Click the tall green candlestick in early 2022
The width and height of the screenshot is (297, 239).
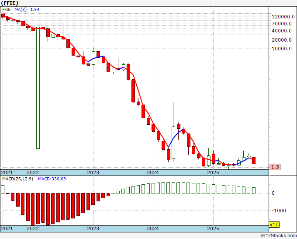38,88
